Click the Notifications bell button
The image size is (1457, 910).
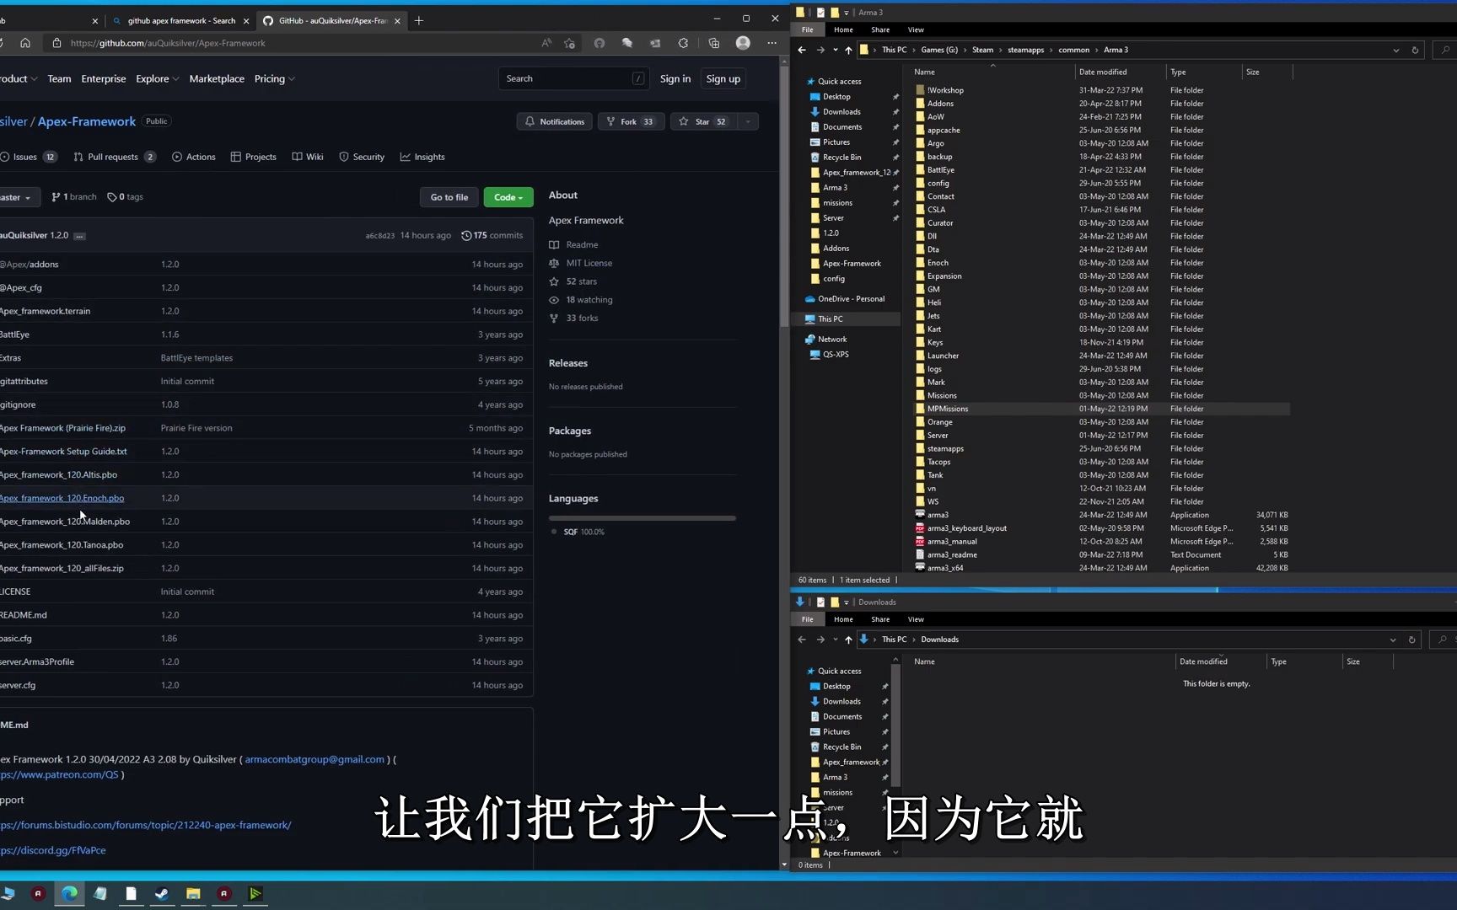tap(555, 121)
